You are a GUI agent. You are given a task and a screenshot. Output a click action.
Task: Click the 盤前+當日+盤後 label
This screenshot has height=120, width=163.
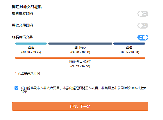coord(80,61)
